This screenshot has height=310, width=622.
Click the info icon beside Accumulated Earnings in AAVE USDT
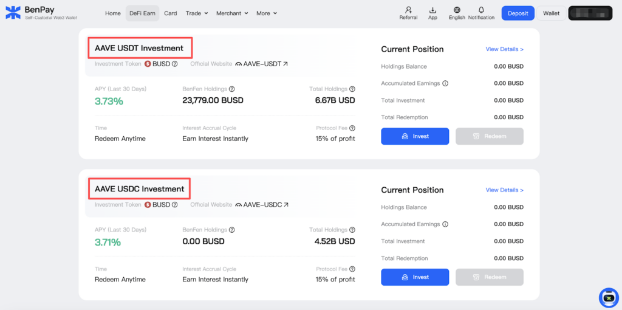[445, 83]
